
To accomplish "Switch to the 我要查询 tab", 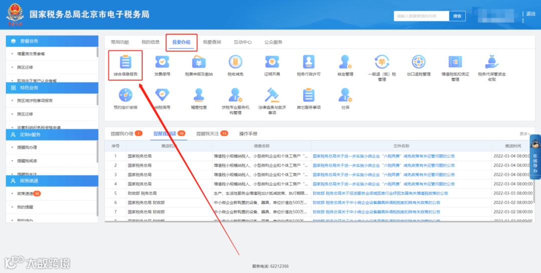I will pyautogui.click(x=212, y=42).
